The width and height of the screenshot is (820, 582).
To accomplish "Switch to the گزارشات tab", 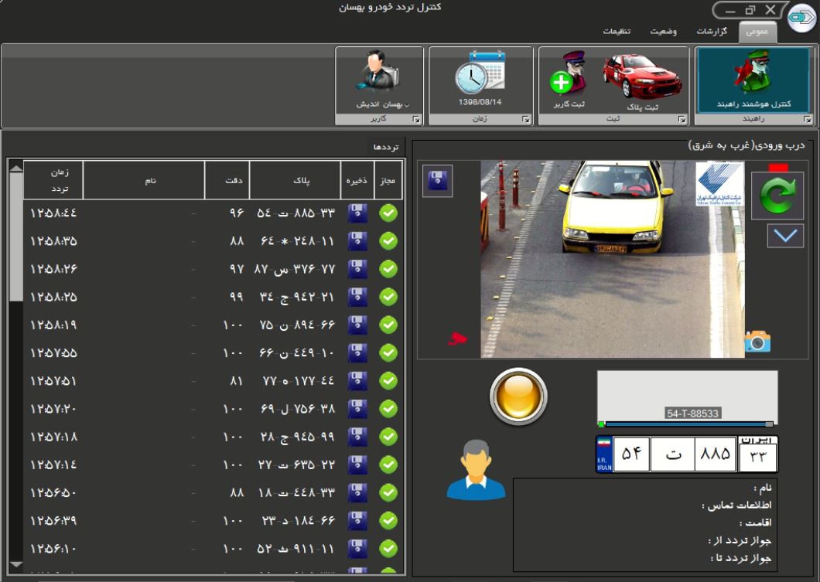I will [712, 32].
